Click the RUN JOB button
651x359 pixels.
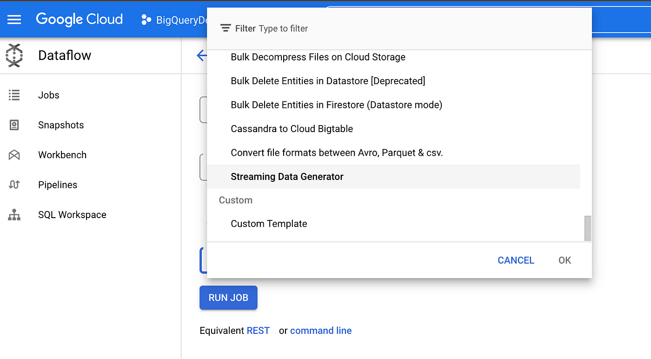pos(228,298)
